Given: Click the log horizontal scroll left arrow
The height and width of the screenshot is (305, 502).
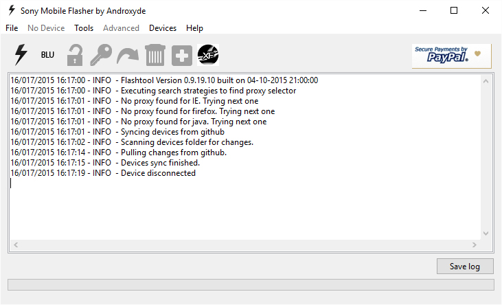Looking at the screenshot, I should click(x=16, y=245).
